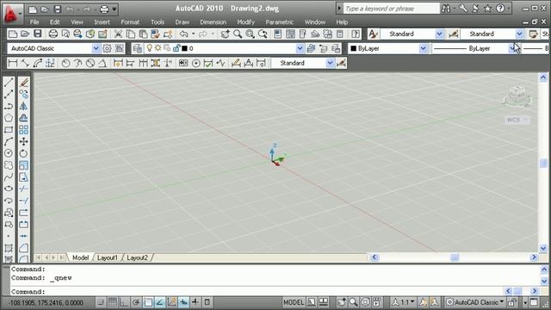Open the AutoCAD application menu button

point(13,14)
